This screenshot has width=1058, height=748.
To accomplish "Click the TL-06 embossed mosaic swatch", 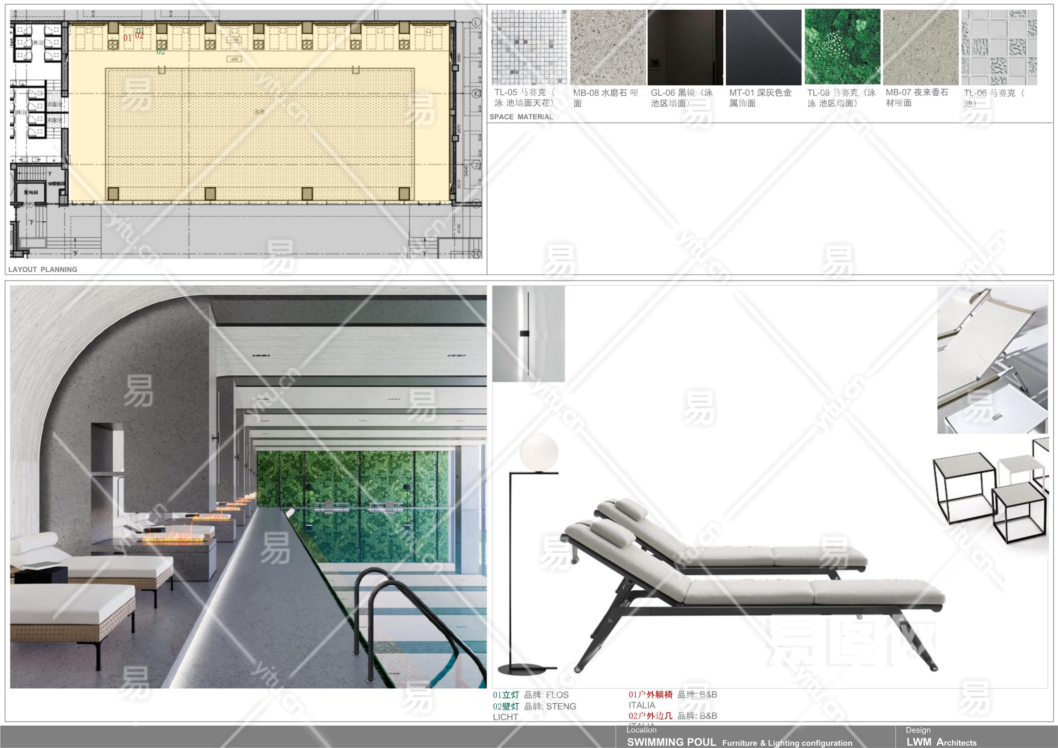I will point(999,47).
